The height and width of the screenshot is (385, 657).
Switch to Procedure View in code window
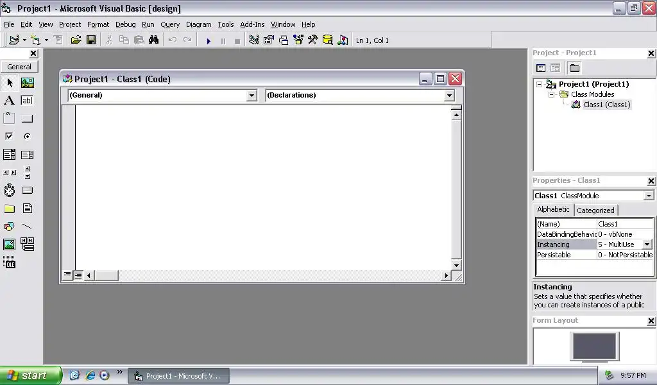pyautogui.click(x=67, y=275)
